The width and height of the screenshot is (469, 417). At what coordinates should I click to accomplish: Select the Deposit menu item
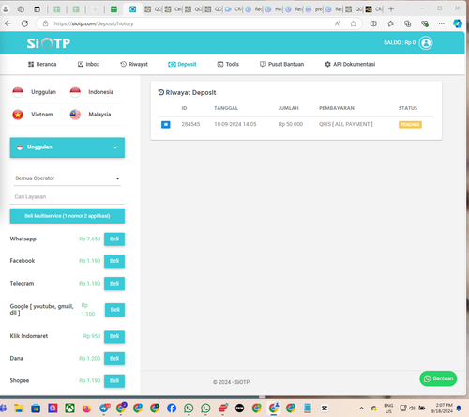[182, 64]
